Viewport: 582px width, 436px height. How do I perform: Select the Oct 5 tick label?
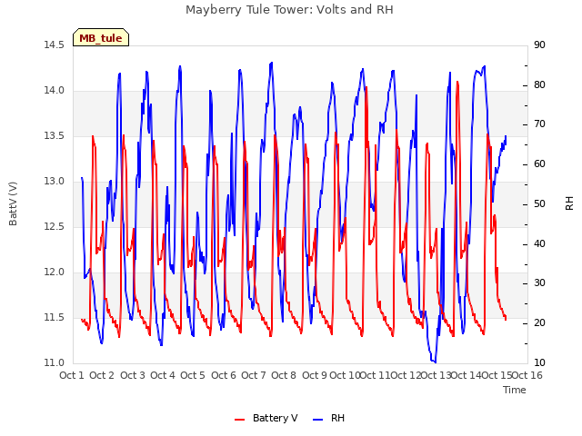click(x=193, y=375)
